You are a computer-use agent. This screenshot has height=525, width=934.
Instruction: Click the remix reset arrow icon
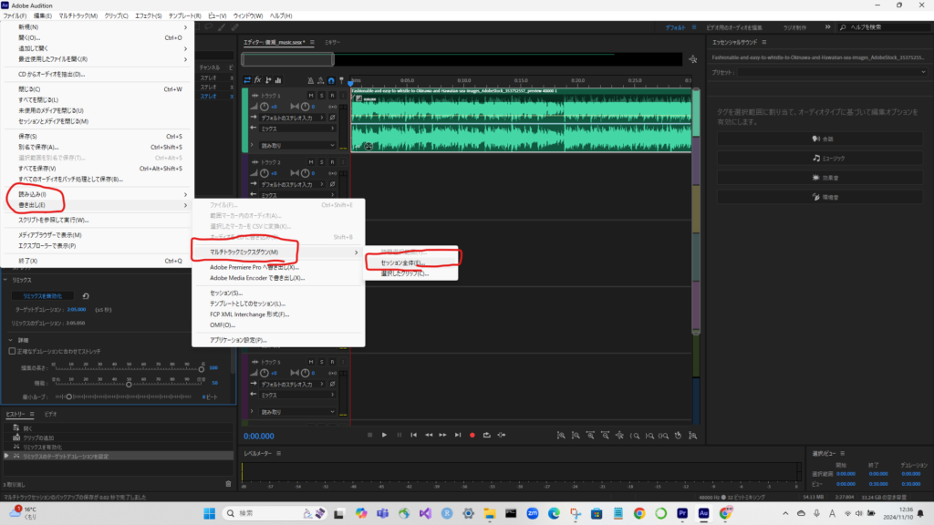pyautogui.click(x=86, y=295)
